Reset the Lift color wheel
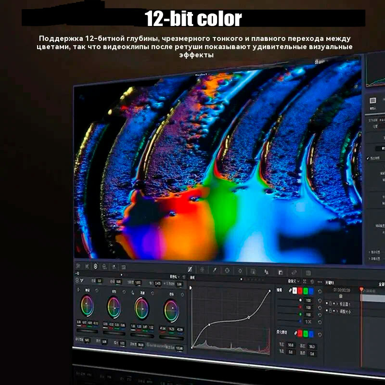The width and height of the screenshot is (385, 385). pyautogui.click(x=97, y=291)
